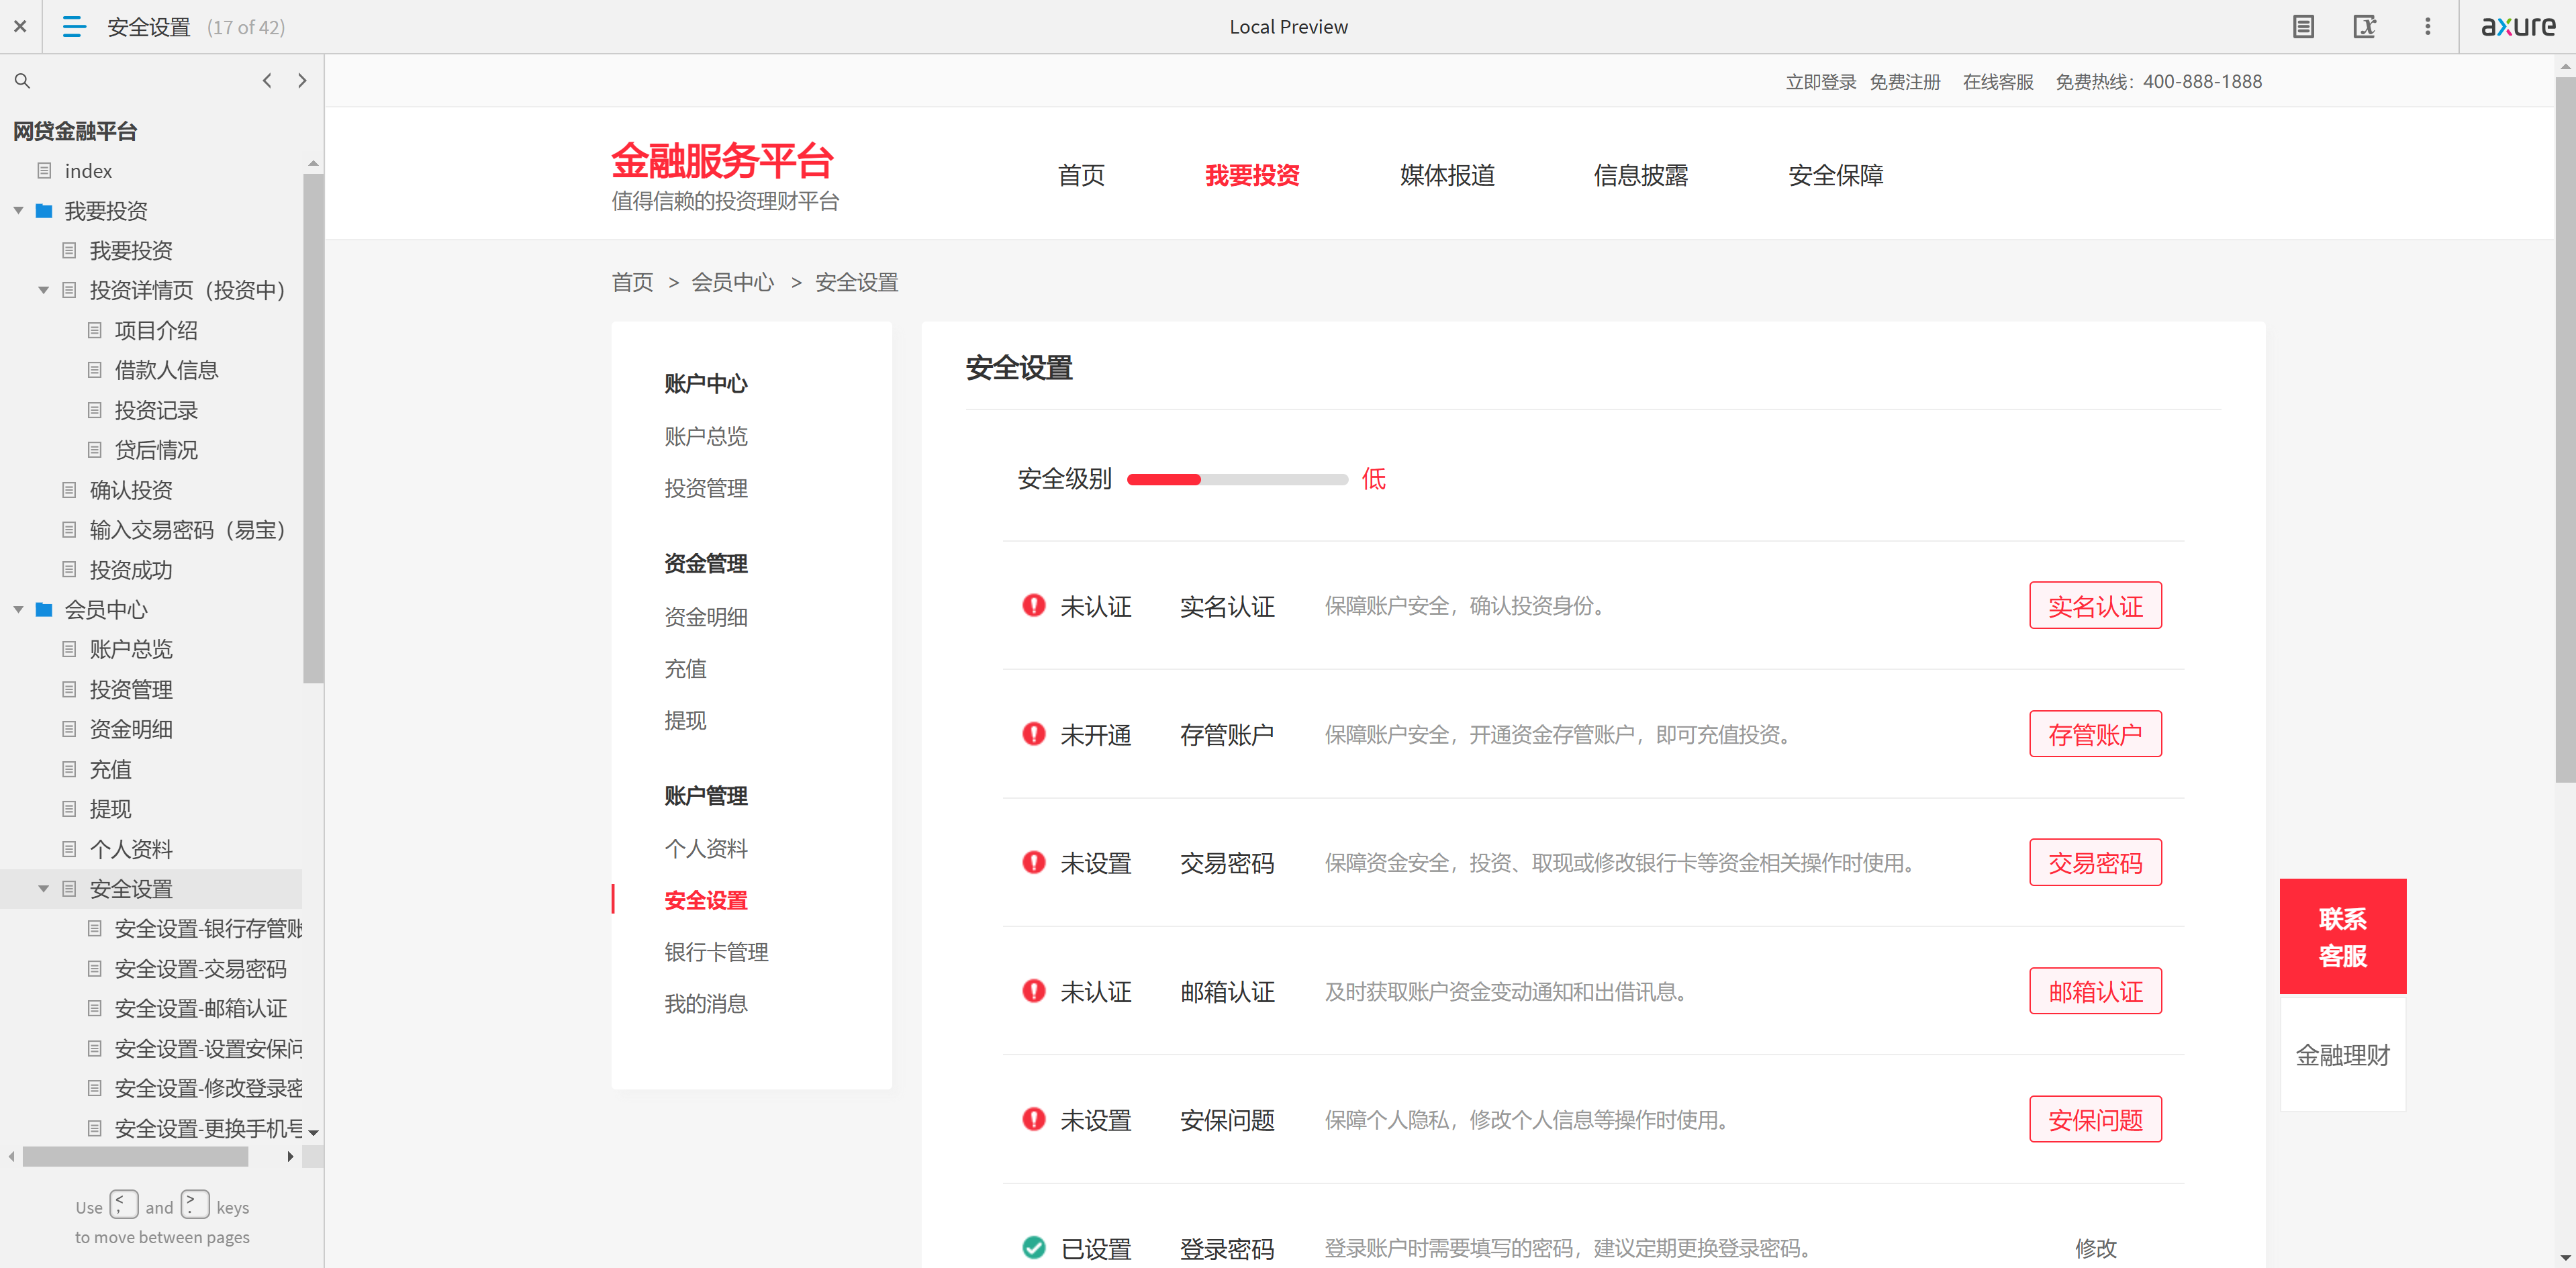Click the red 邮箱认证 button
The image size is (2576, 1268).
2095,991
